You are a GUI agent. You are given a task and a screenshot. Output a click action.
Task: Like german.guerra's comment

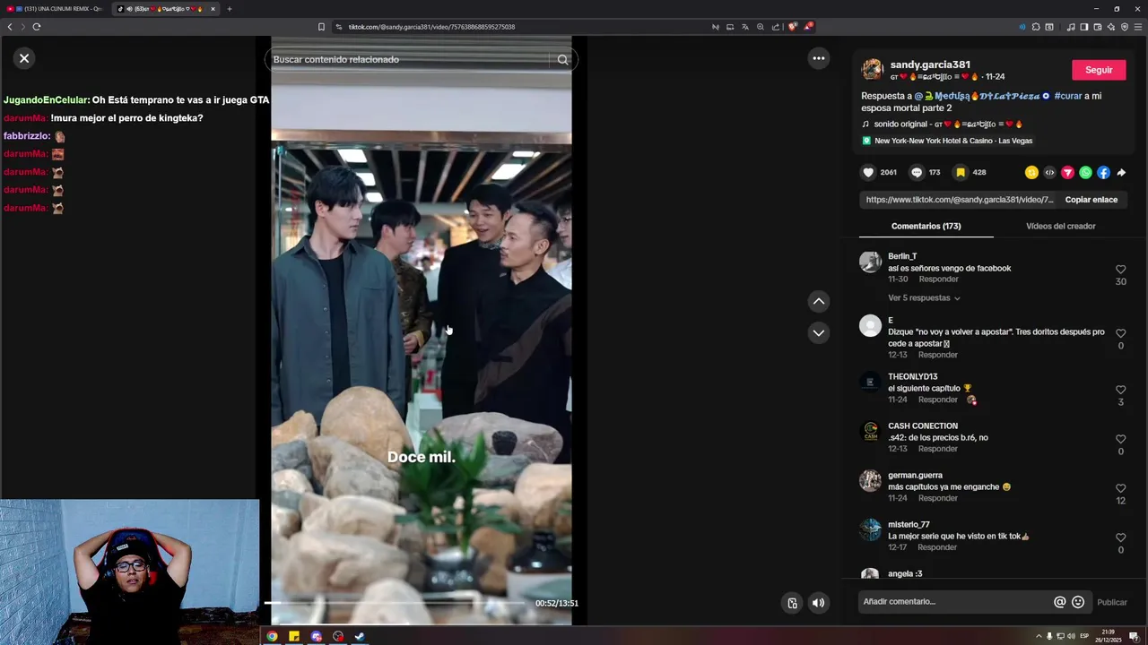pyautogui.click(x=1120, y=488)
